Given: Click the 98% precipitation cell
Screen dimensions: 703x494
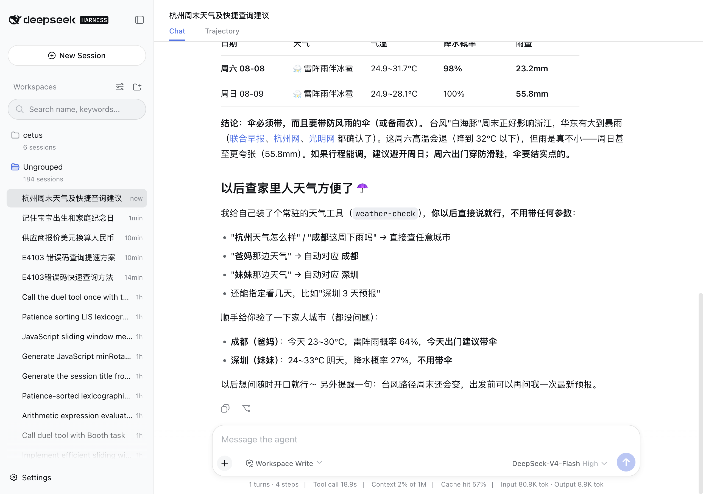Looking at the screenshot, I should [453, 69].
